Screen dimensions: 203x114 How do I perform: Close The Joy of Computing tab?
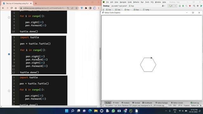[x=31, y=3]
